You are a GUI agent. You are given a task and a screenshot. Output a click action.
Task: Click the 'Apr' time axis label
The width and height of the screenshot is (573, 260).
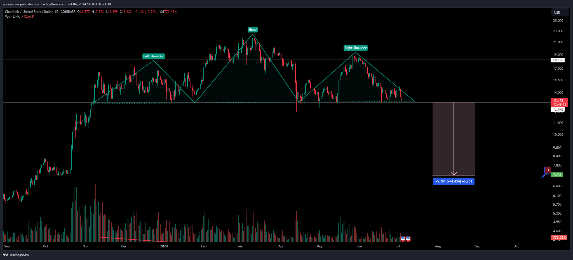(281, 246)
